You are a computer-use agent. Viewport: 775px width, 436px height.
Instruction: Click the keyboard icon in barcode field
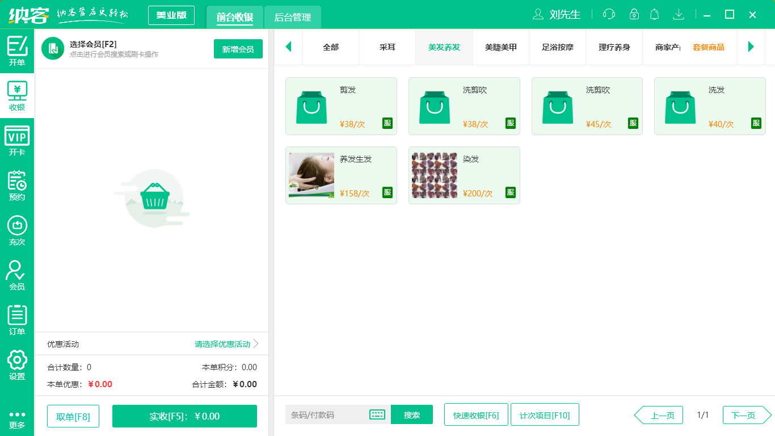[377, 414]
